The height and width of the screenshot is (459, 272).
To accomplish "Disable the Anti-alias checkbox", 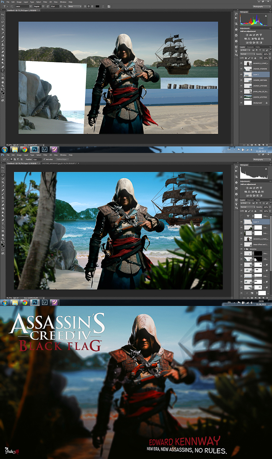I will [44, 159].
